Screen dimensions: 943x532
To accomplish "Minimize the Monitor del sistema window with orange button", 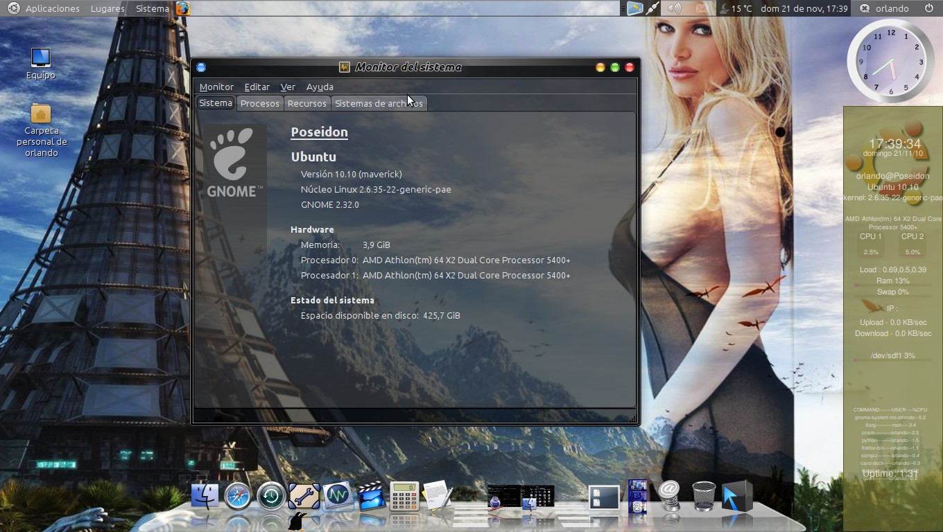I will (600, 67).
